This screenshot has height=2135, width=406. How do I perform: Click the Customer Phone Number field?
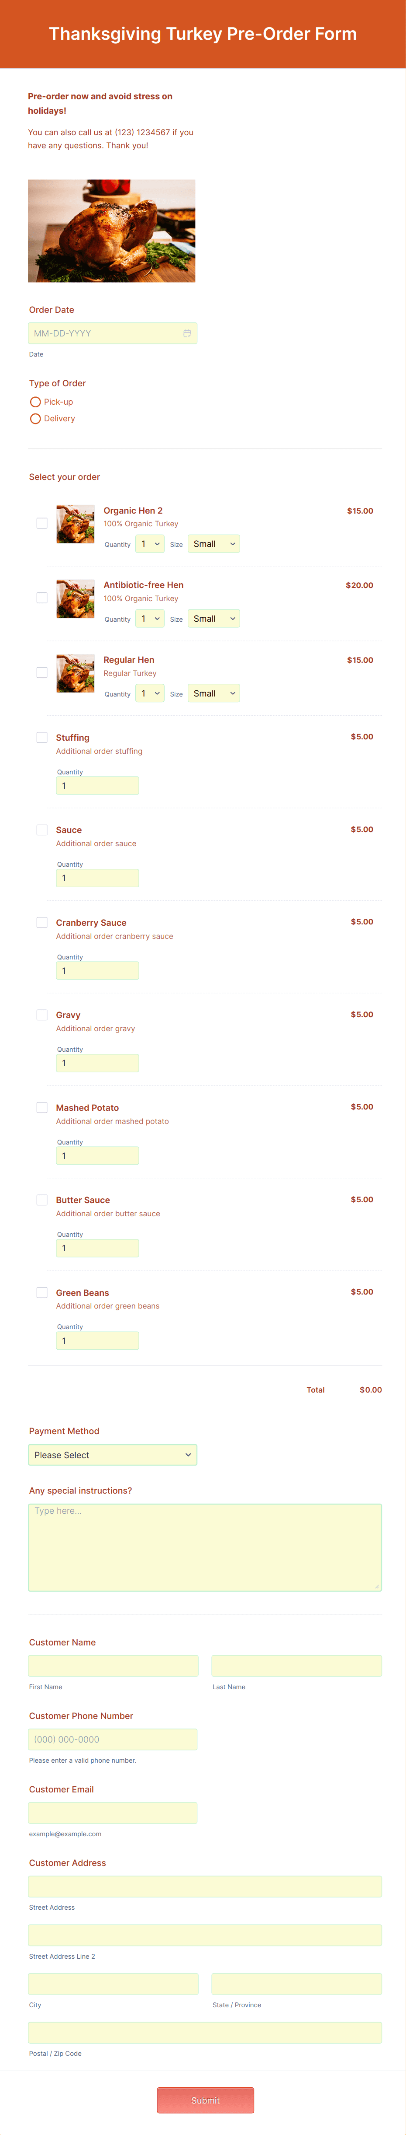113,1739
